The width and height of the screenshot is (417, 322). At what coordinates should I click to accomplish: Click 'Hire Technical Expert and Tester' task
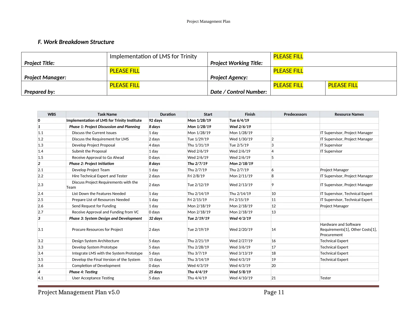[x=100, y=176]
